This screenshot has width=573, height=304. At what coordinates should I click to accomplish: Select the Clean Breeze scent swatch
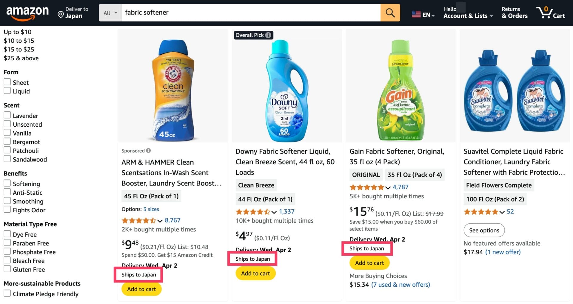[256, 185]
